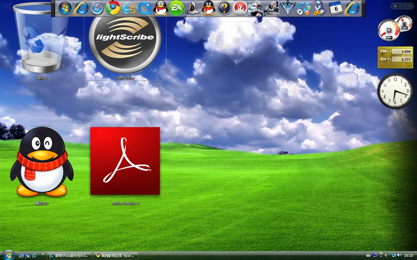Screen dimensions: 417x260
Task: Select the LightScribe desktop shortcut
Action: click(x=125, y=43)
